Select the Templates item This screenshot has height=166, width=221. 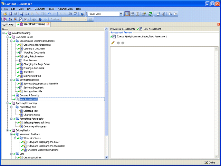[29, 72]
